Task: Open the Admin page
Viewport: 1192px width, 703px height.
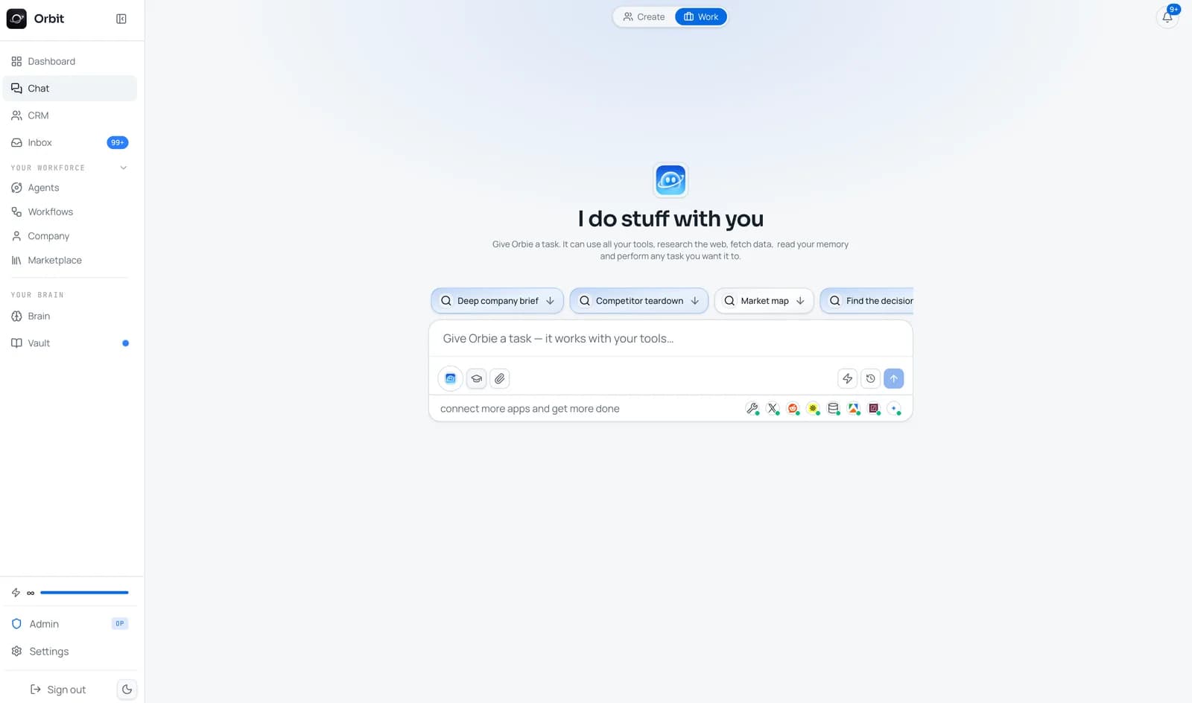Action: click(70, 624)
